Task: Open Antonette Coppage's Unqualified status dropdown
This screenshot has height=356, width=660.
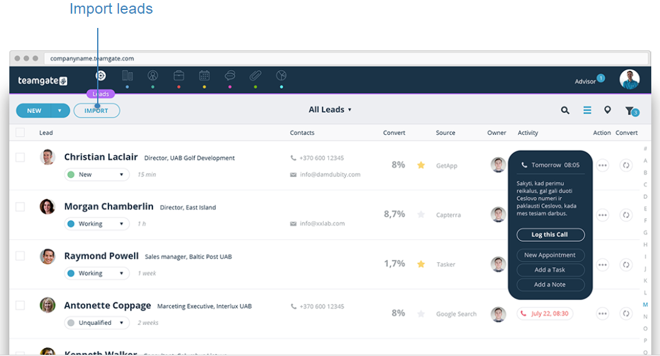Action: [x=97, y=323]
